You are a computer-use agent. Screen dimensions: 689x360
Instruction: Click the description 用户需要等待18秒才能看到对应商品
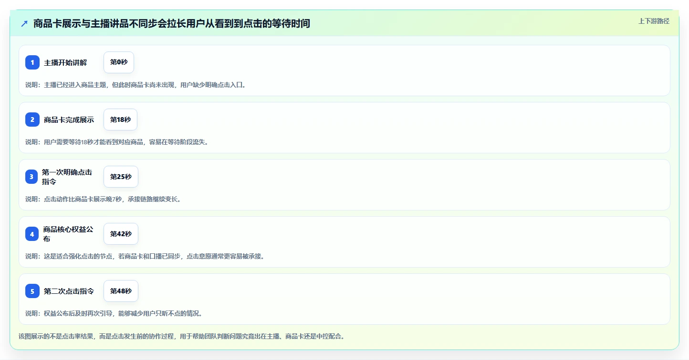[117, 142]
